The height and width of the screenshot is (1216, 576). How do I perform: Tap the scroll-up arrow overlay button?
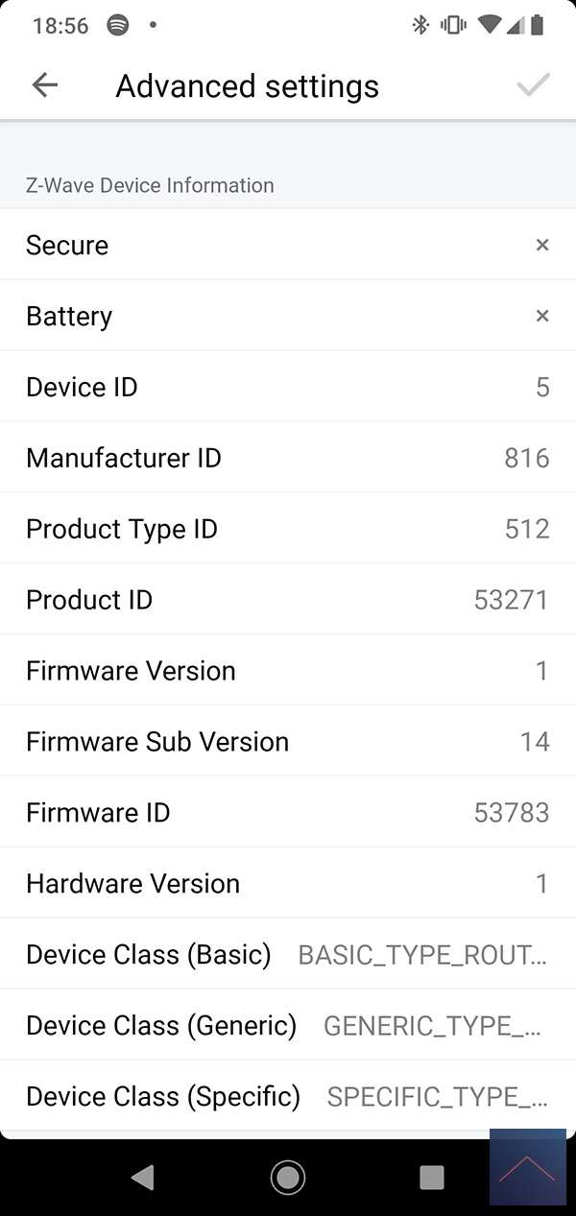[527, 1167]
